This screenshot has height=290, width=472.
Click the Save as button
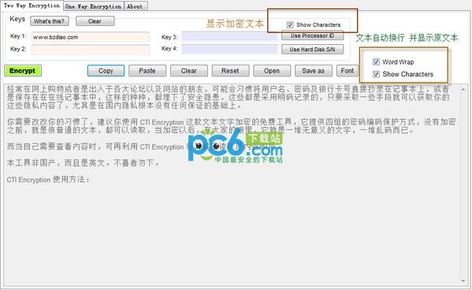tap(314, 71)
